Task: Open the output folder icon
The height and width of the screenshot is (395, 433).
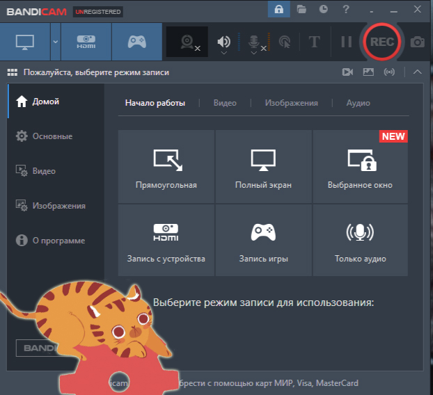Action: pos(301,9)
